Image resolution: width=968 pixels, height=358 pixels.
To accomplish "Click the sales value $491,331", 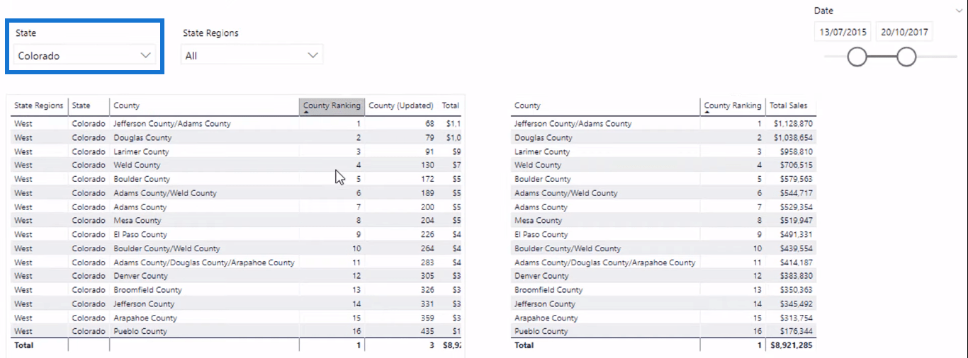I will pos(796,234).
